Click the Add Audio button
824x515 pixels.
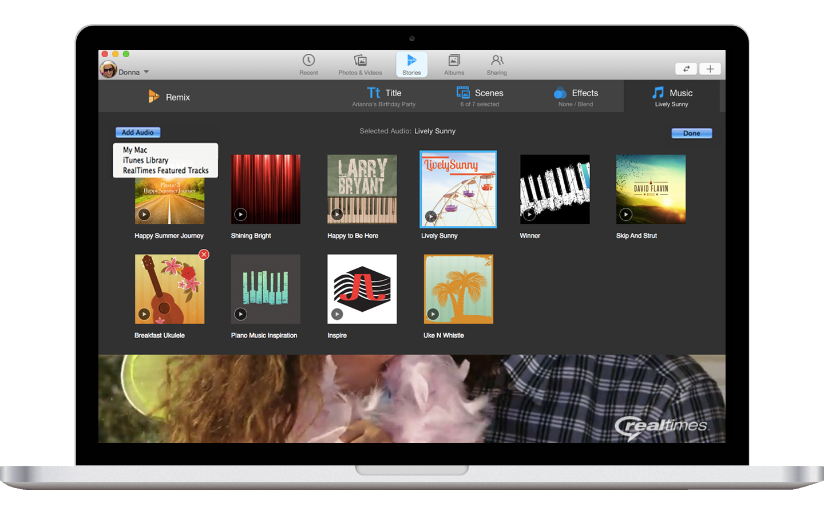pyautogui.click(x=138, y=132)
